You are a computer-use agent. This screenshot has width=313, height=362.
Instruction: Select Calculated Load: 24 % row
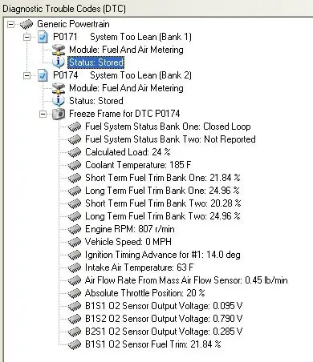[128, 152]
